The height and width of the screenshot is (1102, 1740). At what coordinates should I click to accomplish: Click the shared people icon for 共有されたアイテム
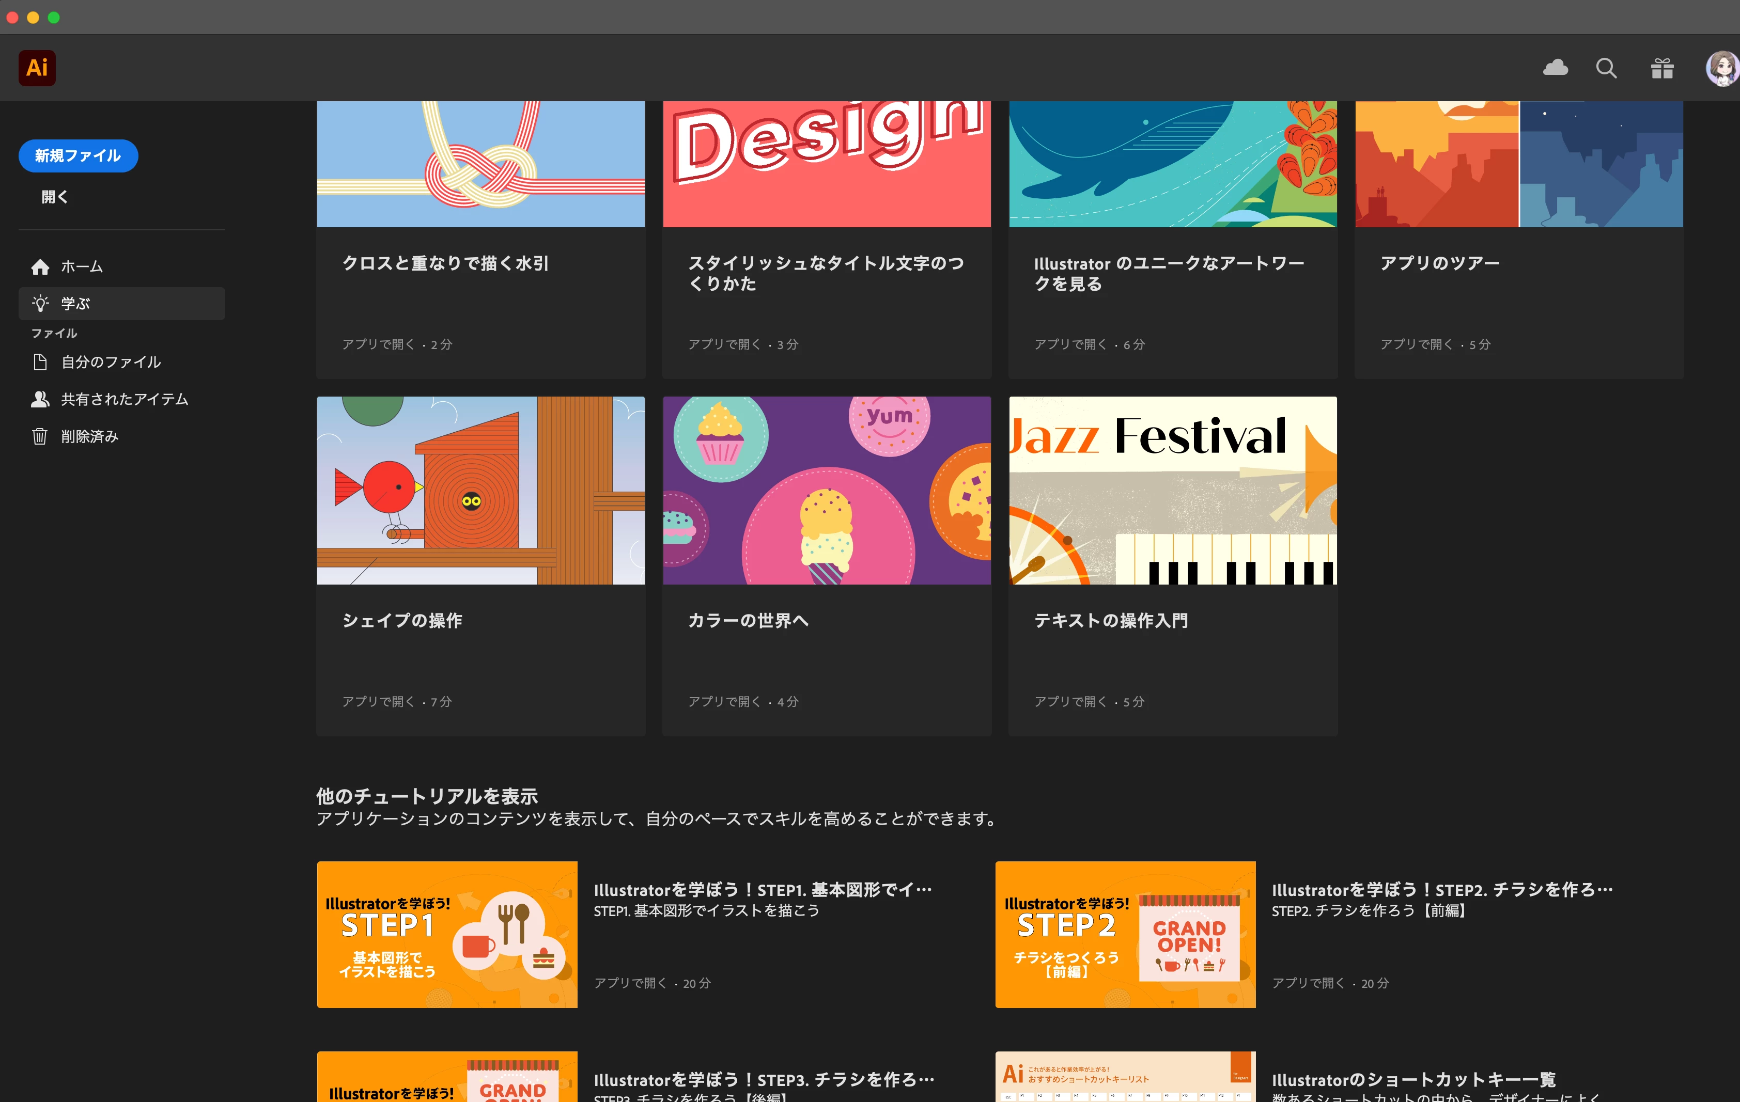click(40, 399)
